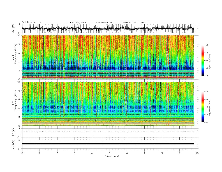Viewport: 222px width, 172px height.
Task: Click the "station=ATH" header label
Action: 104,22
